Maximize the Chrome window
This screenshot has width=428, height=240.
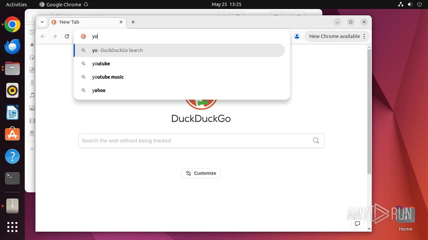(x=351, y=22)
